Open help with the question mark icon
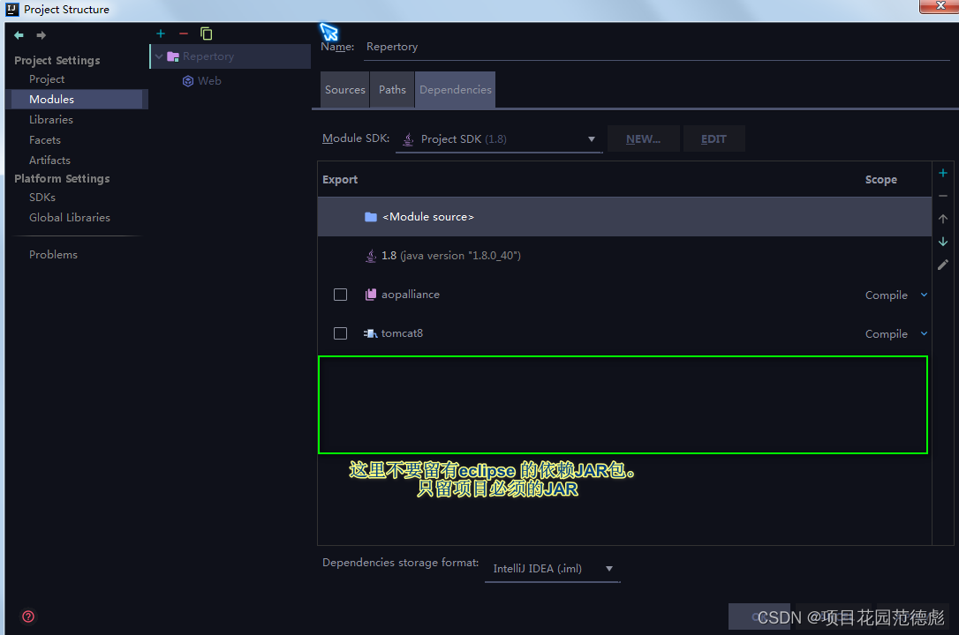 [28, 616]
